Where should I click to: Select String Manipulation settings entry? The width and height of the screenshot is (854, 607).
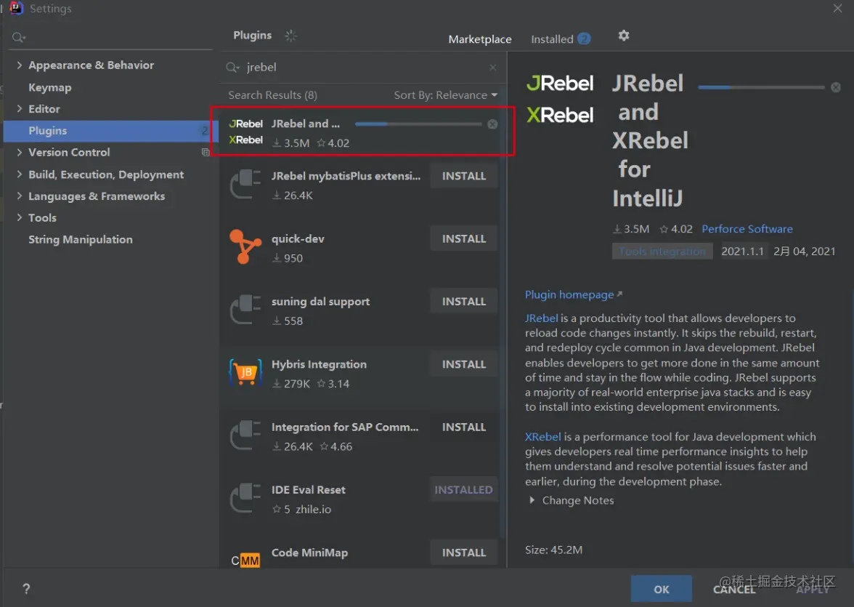coord(81,239)
